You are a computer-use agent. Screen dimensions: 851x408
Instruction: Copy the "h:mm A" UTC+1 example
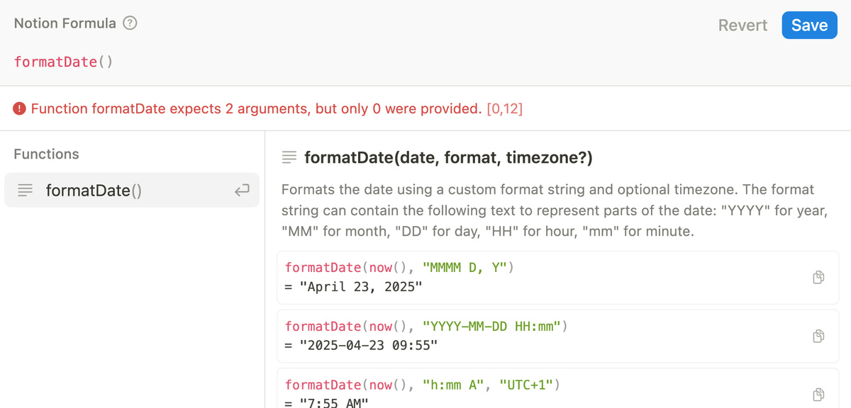pyautogui.click(x=818, y=394)
